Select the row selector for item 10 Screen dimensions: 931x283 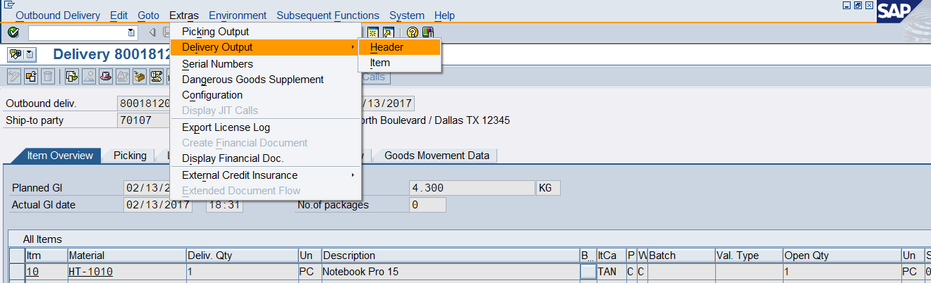pos(16,272)
